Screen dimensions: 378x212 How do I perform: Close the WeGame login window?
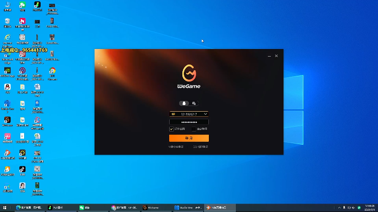[x=276, y=56]
